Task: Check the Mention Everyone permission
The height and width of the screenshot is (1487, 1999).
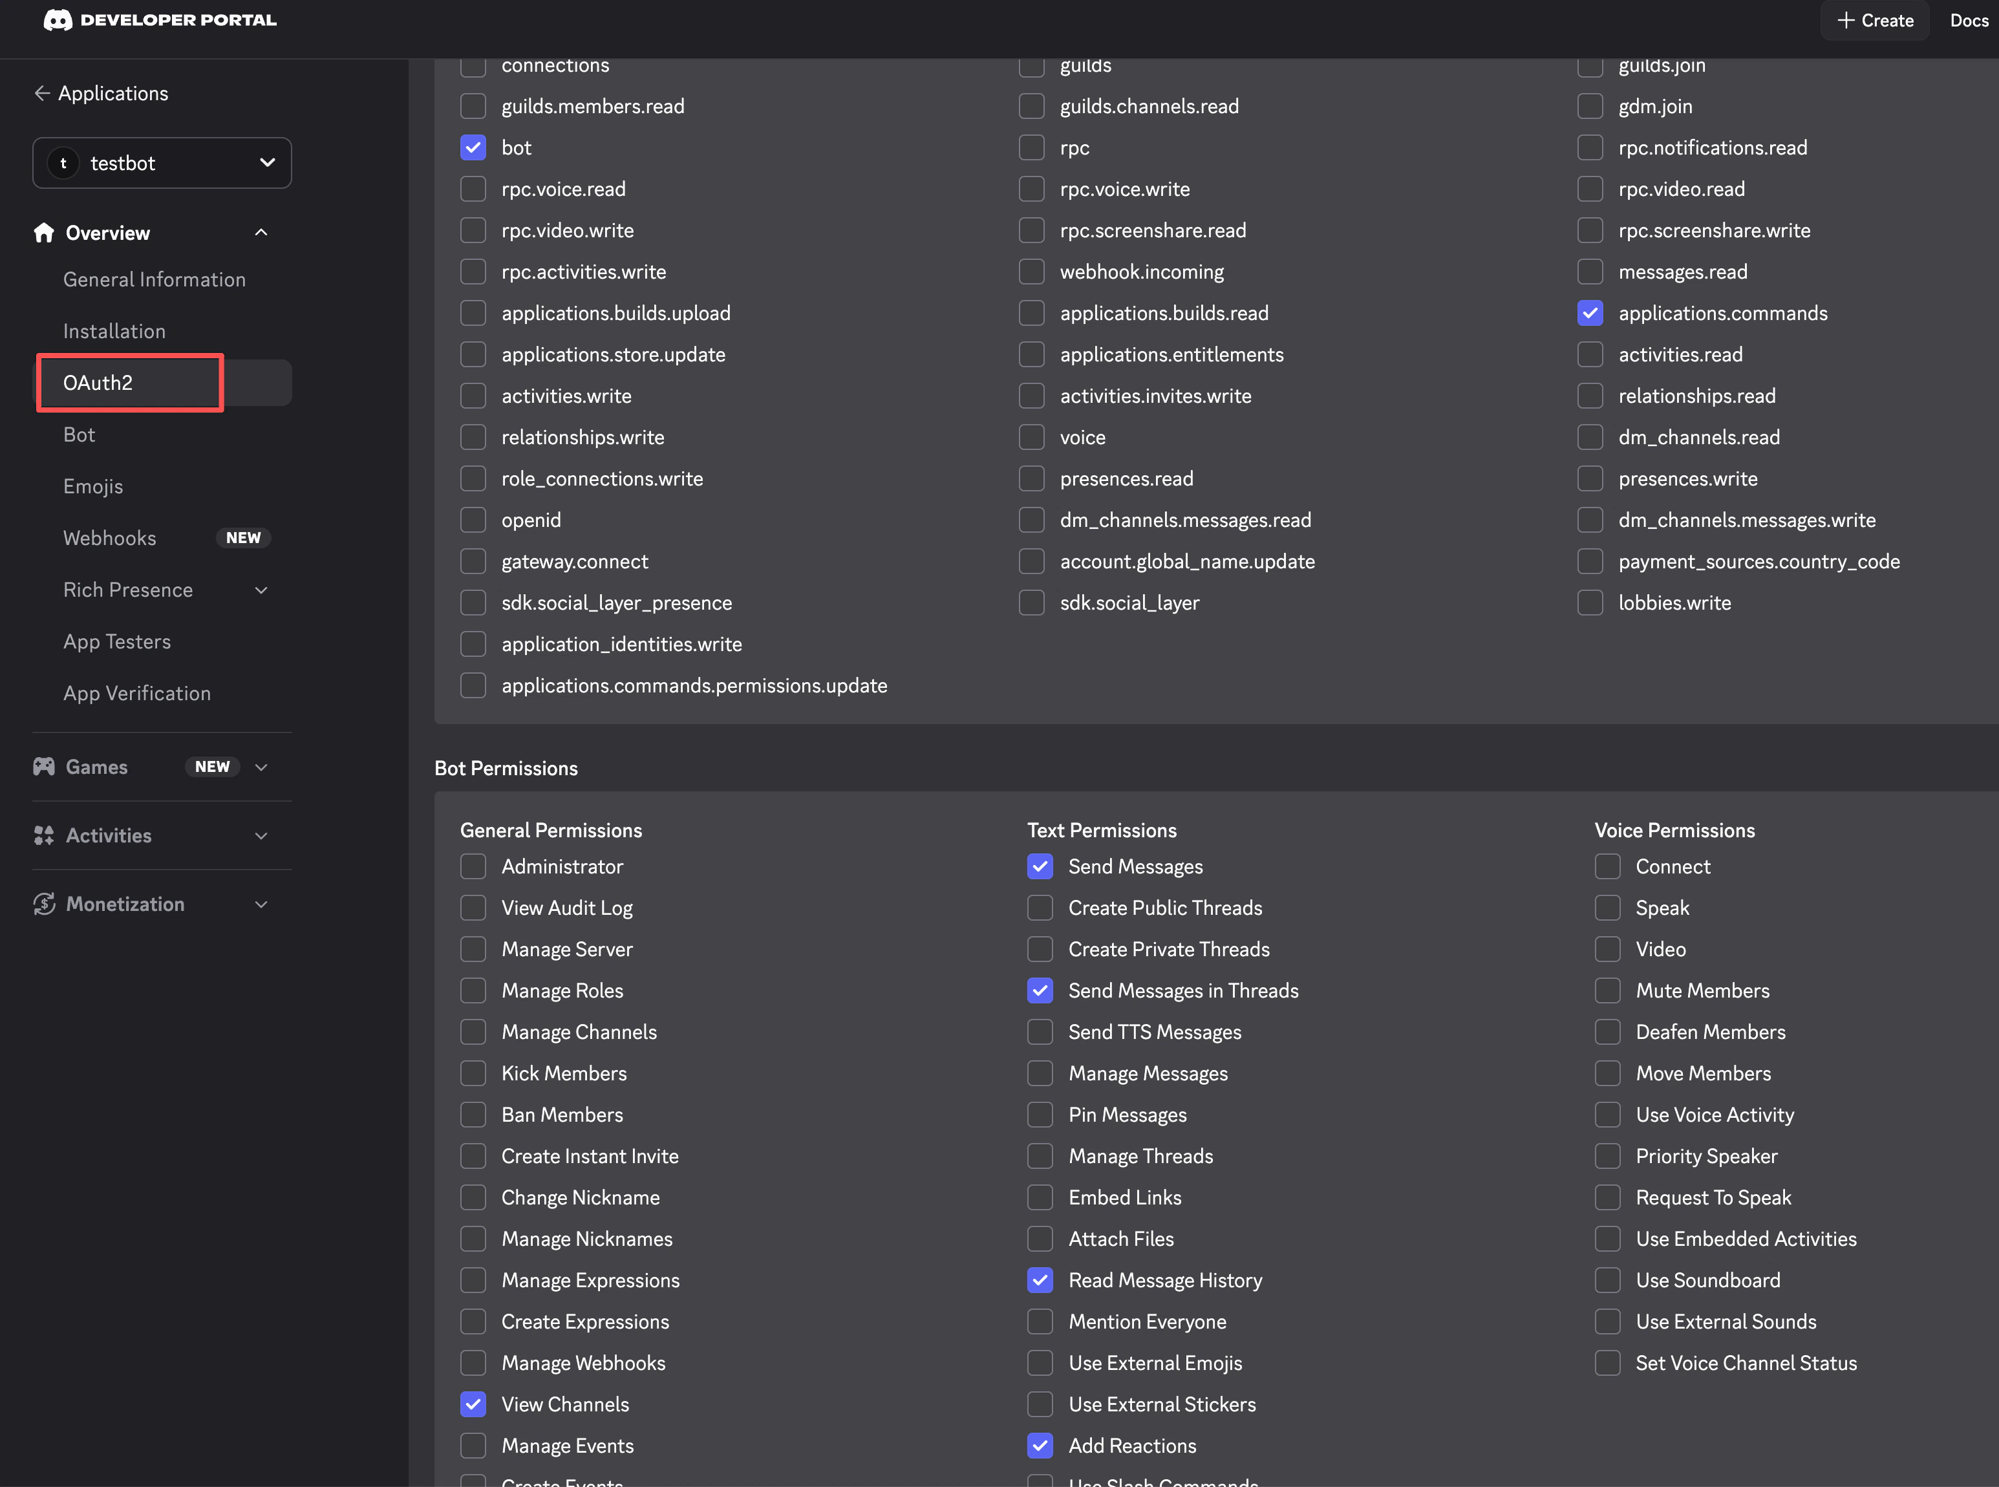Action: tap(1040, 1322)
